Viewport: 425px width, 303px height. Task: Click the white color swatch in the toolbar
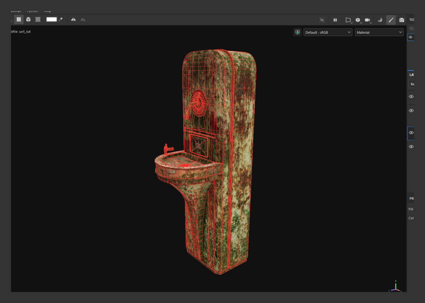[51, 19]
